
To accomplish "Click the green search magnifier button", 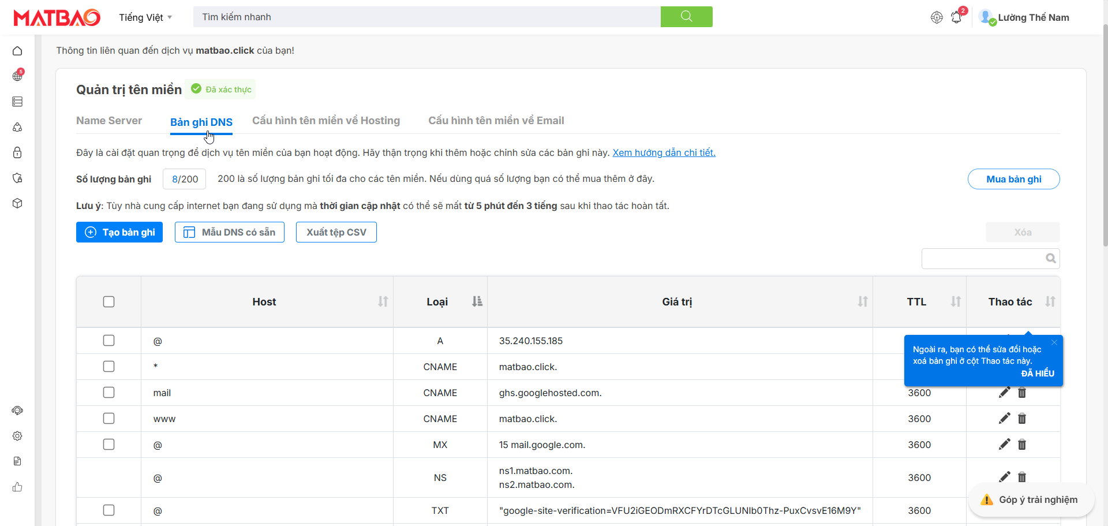I will [x=686, y=17].
